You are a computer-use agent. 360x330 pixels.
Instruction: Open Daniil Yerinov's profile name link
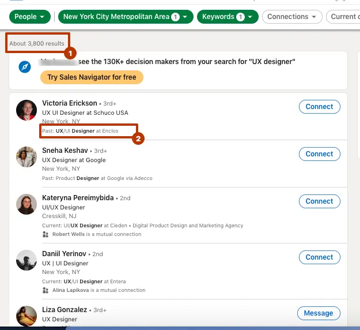tap(64, 254)
